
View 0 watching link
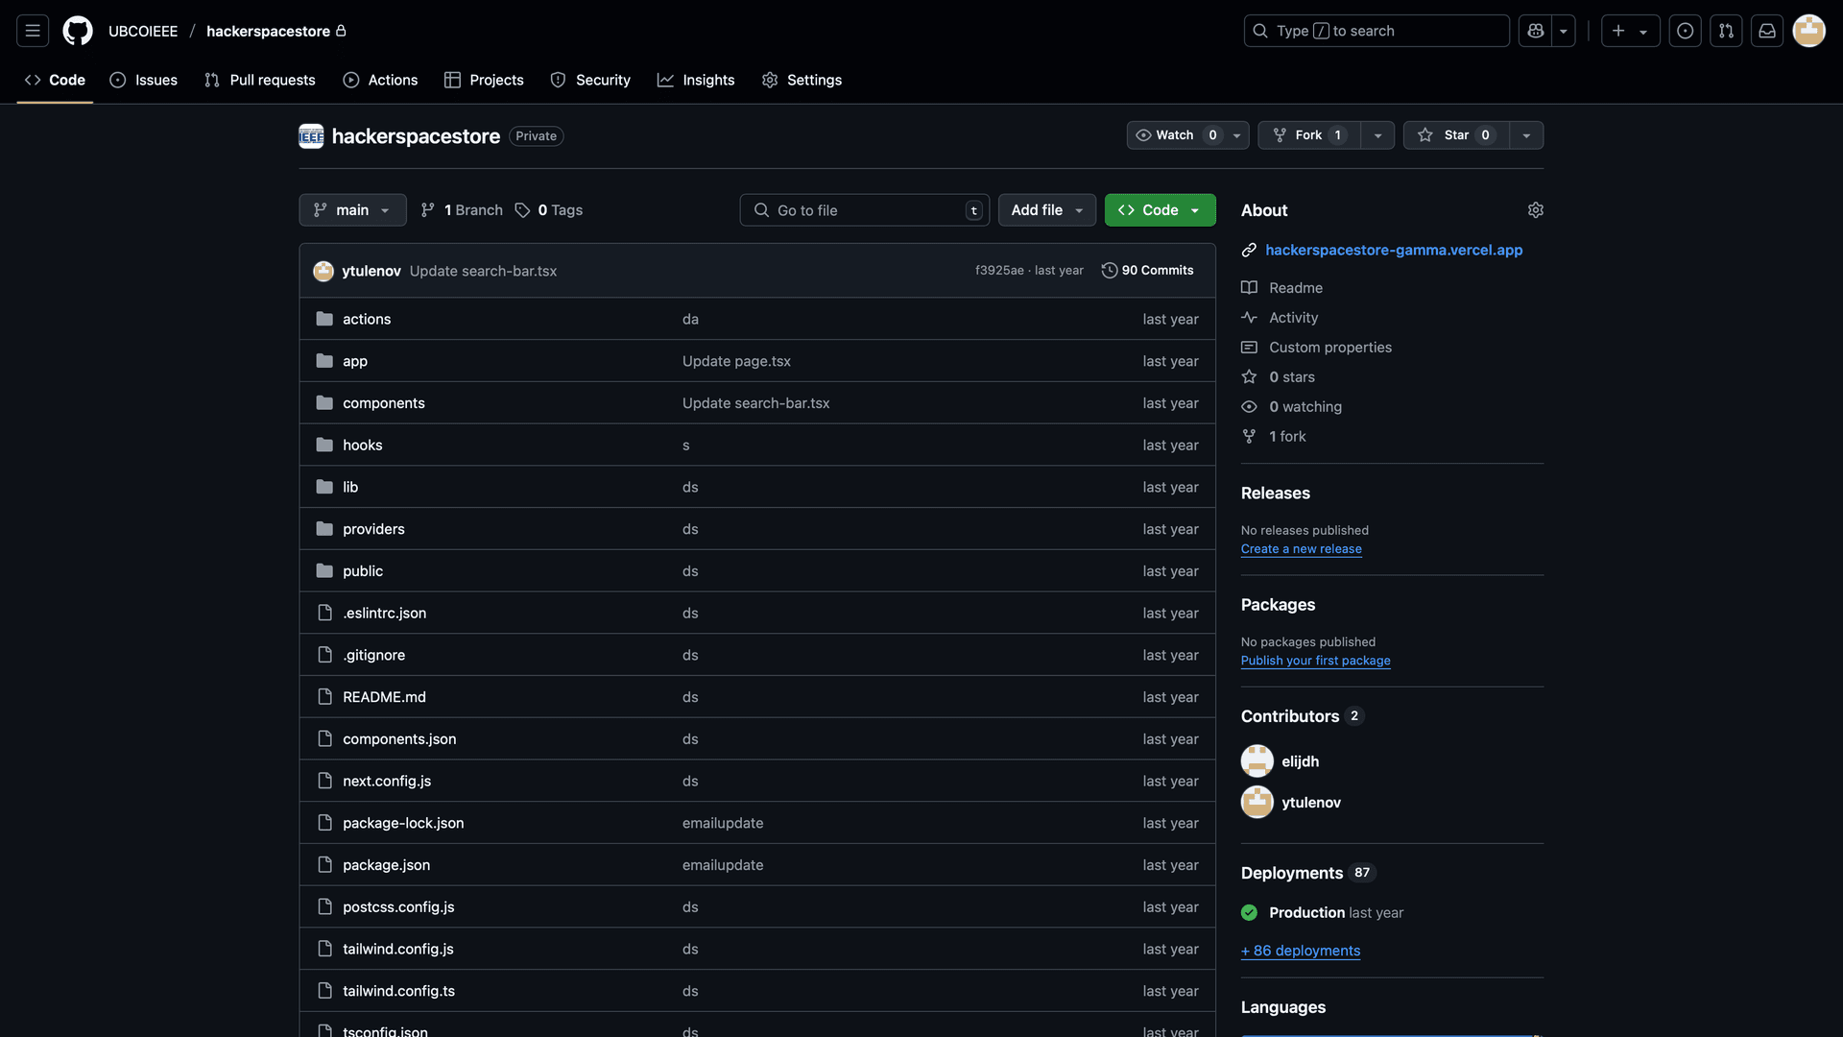click(x=1292, y=407)
